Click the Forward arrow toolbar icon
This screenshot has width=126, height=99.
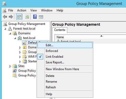tap(11, 17)
